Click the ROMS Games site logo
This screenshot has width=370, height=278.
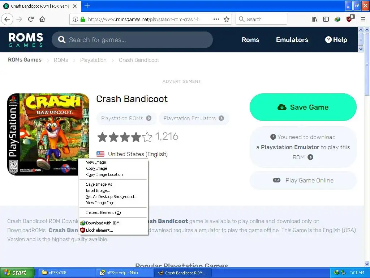(x=26, y=40)
